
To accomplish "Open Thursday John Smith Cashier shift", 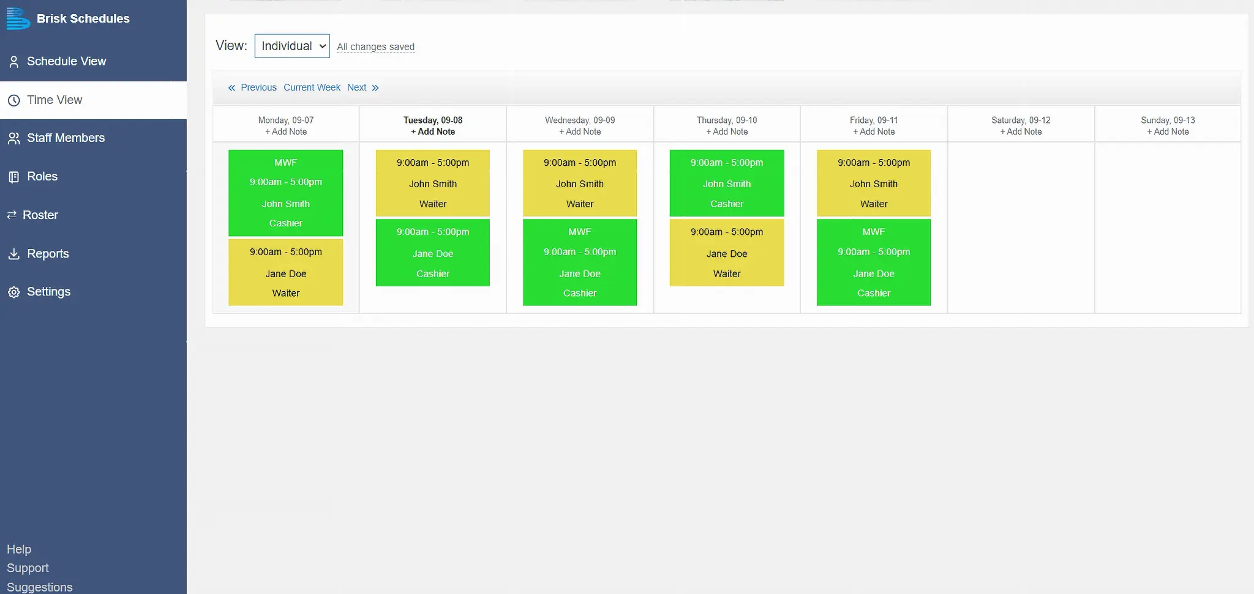I will pyautogui.click(x=727, y=183).
